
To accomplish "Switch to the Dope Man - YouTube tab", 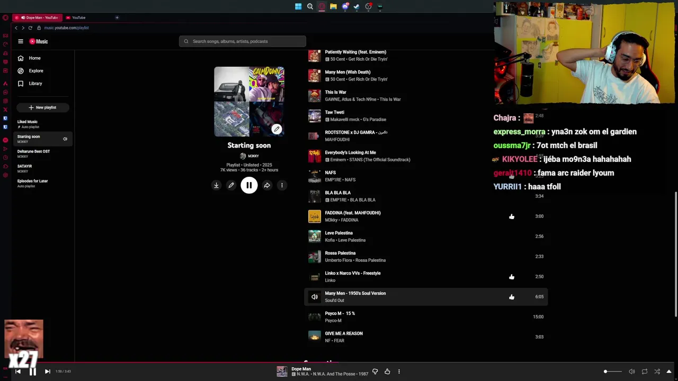I will [37, 17].
